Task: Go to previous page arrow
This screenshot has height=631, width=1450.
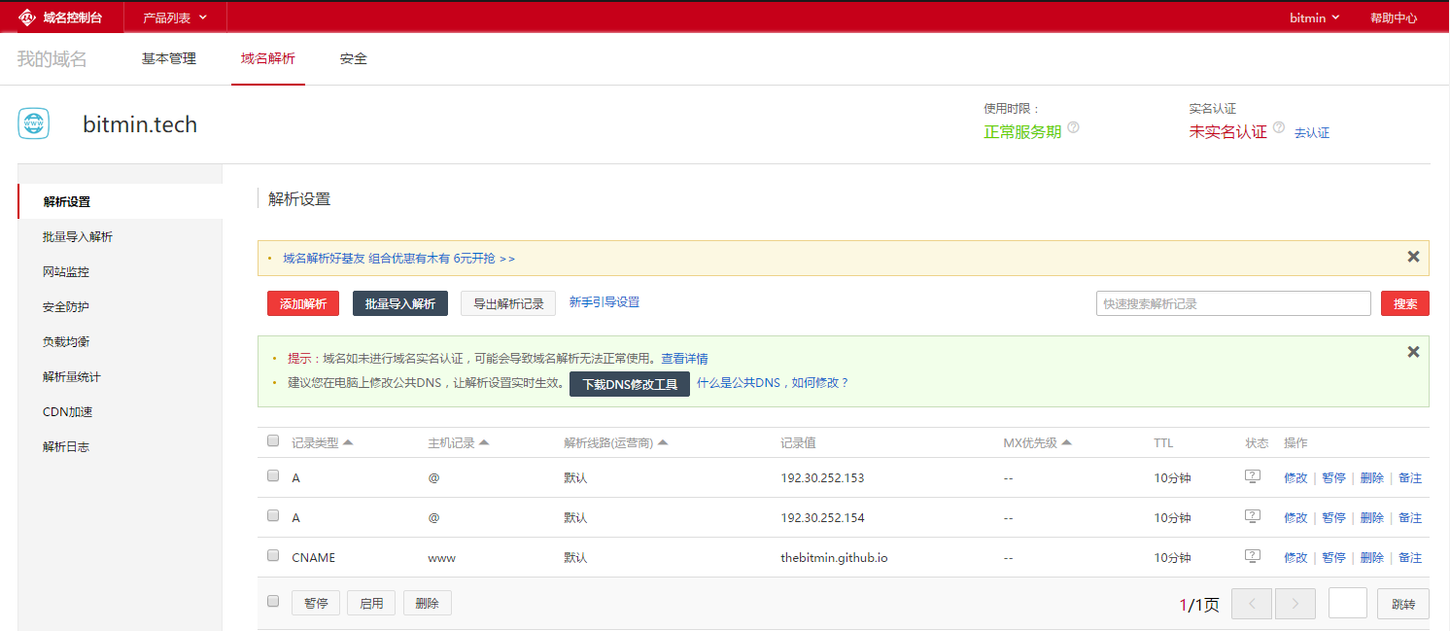Action: (1252, 604)
